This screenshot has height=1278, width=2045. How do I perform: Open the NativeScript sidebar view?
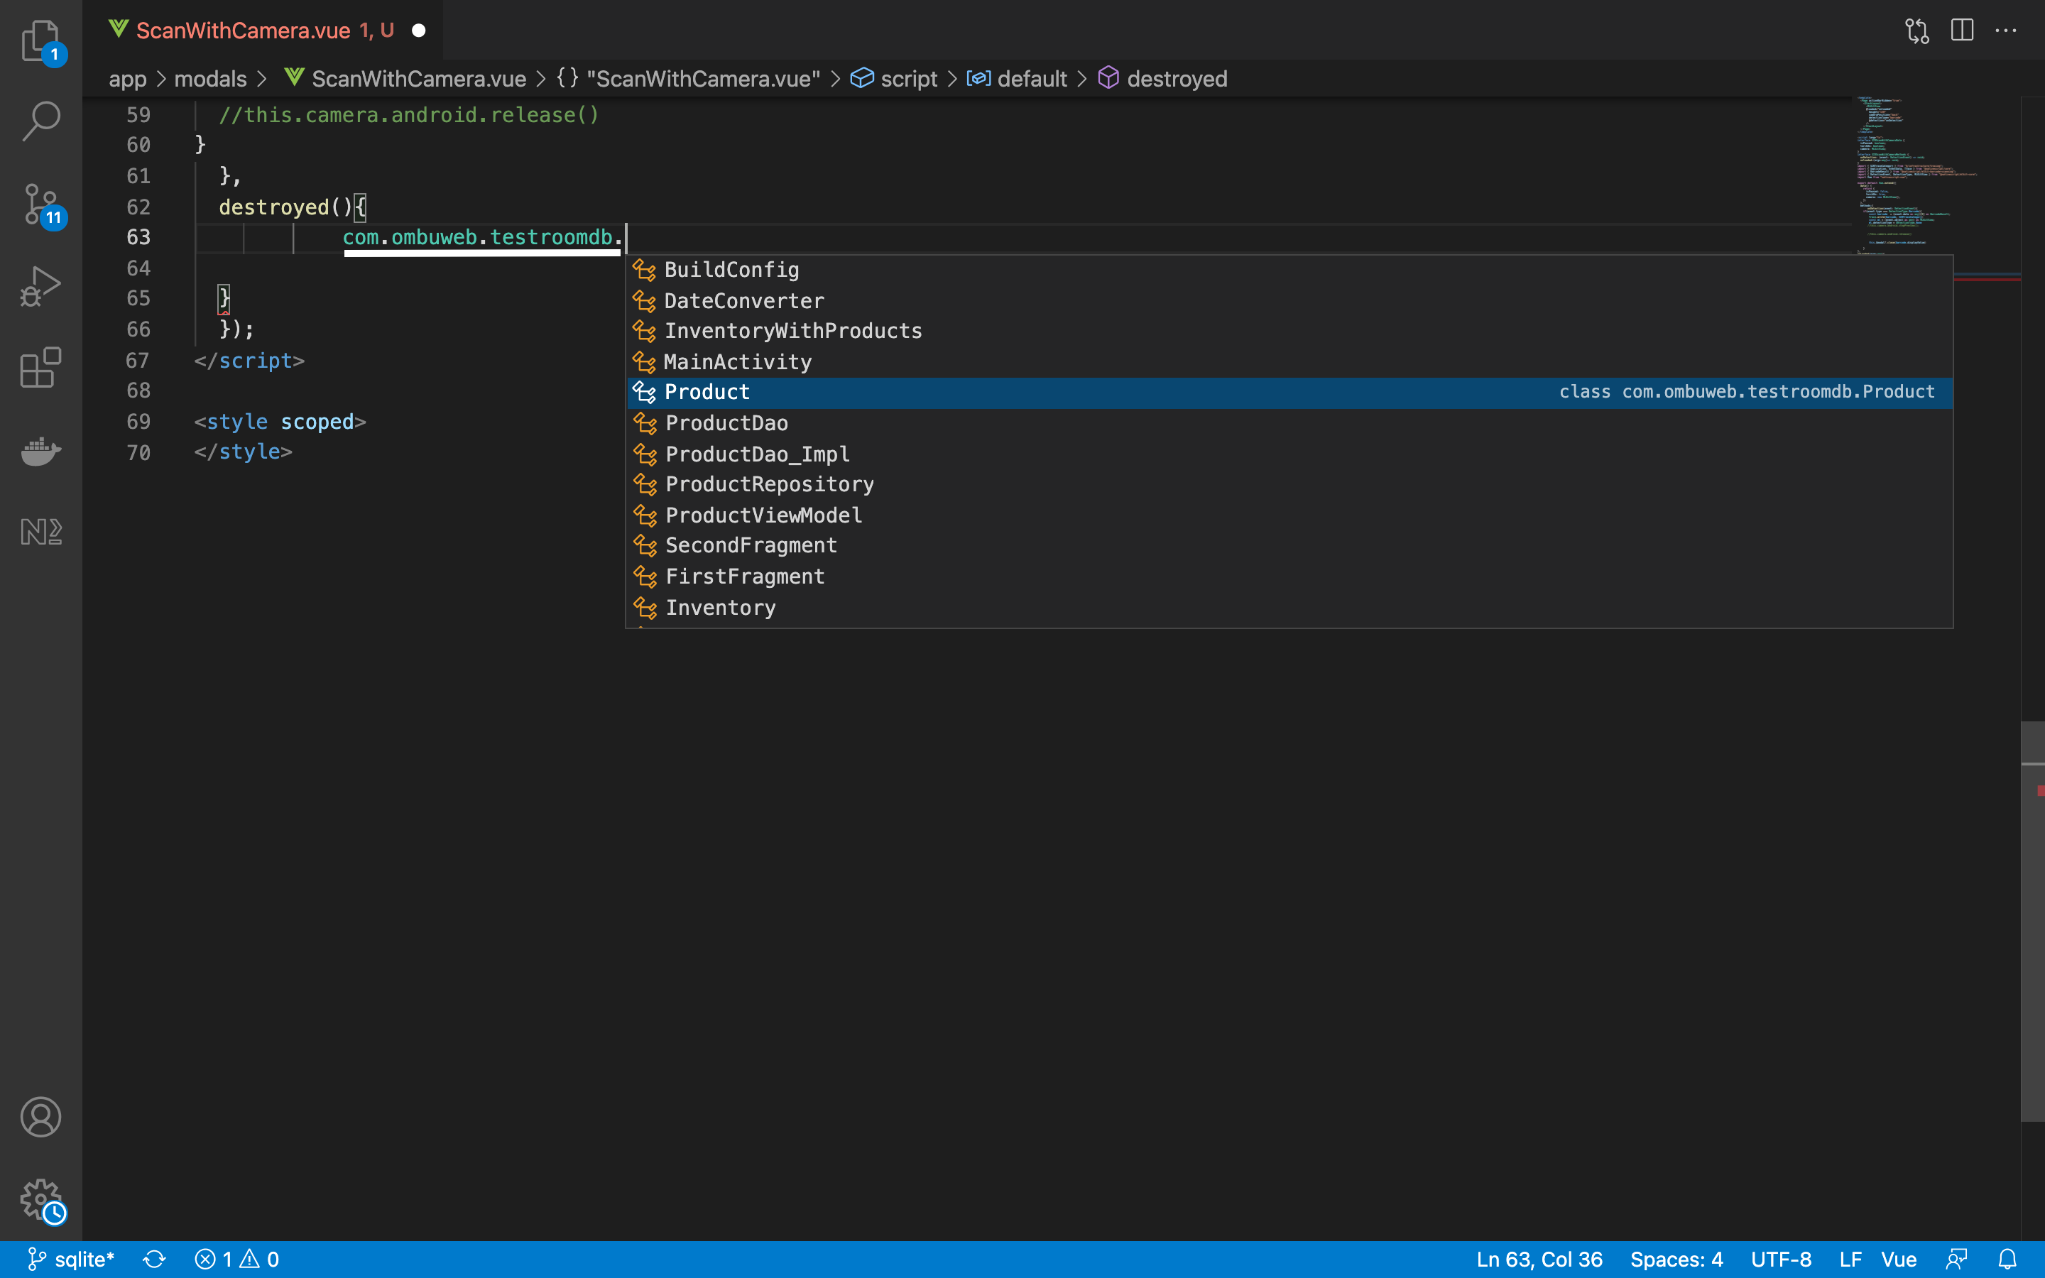coord(40,532)
